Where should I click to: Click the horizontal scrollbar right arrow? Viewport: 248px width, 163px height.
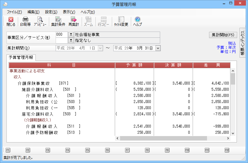[x=228, y=138]
